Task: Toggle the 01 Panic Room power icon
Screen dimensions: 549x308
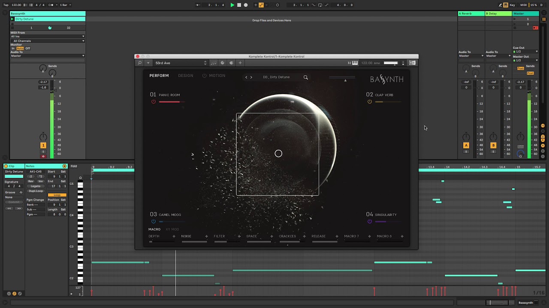Action: (154, 102)
